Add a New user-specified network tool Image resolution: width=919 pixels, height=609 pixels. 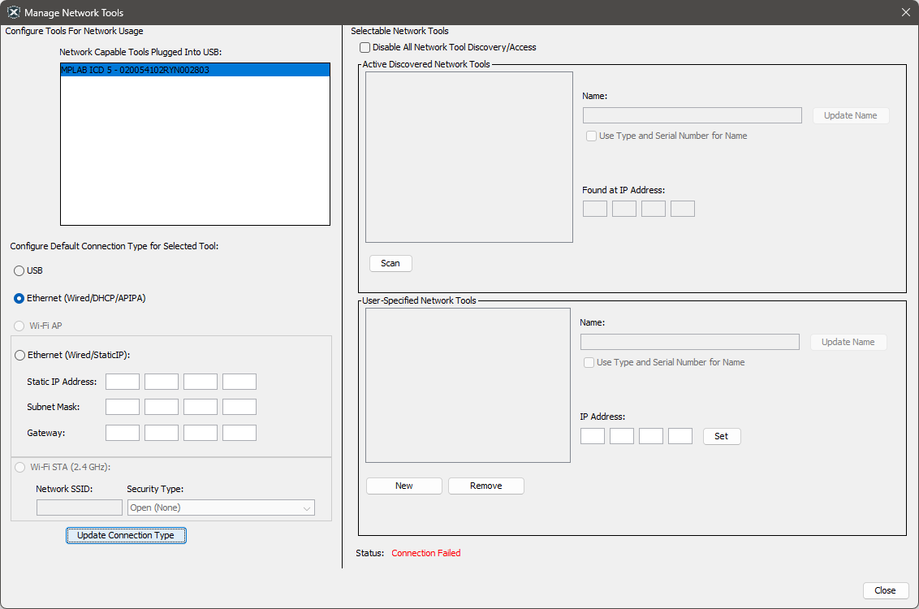[x=404, y=486]
